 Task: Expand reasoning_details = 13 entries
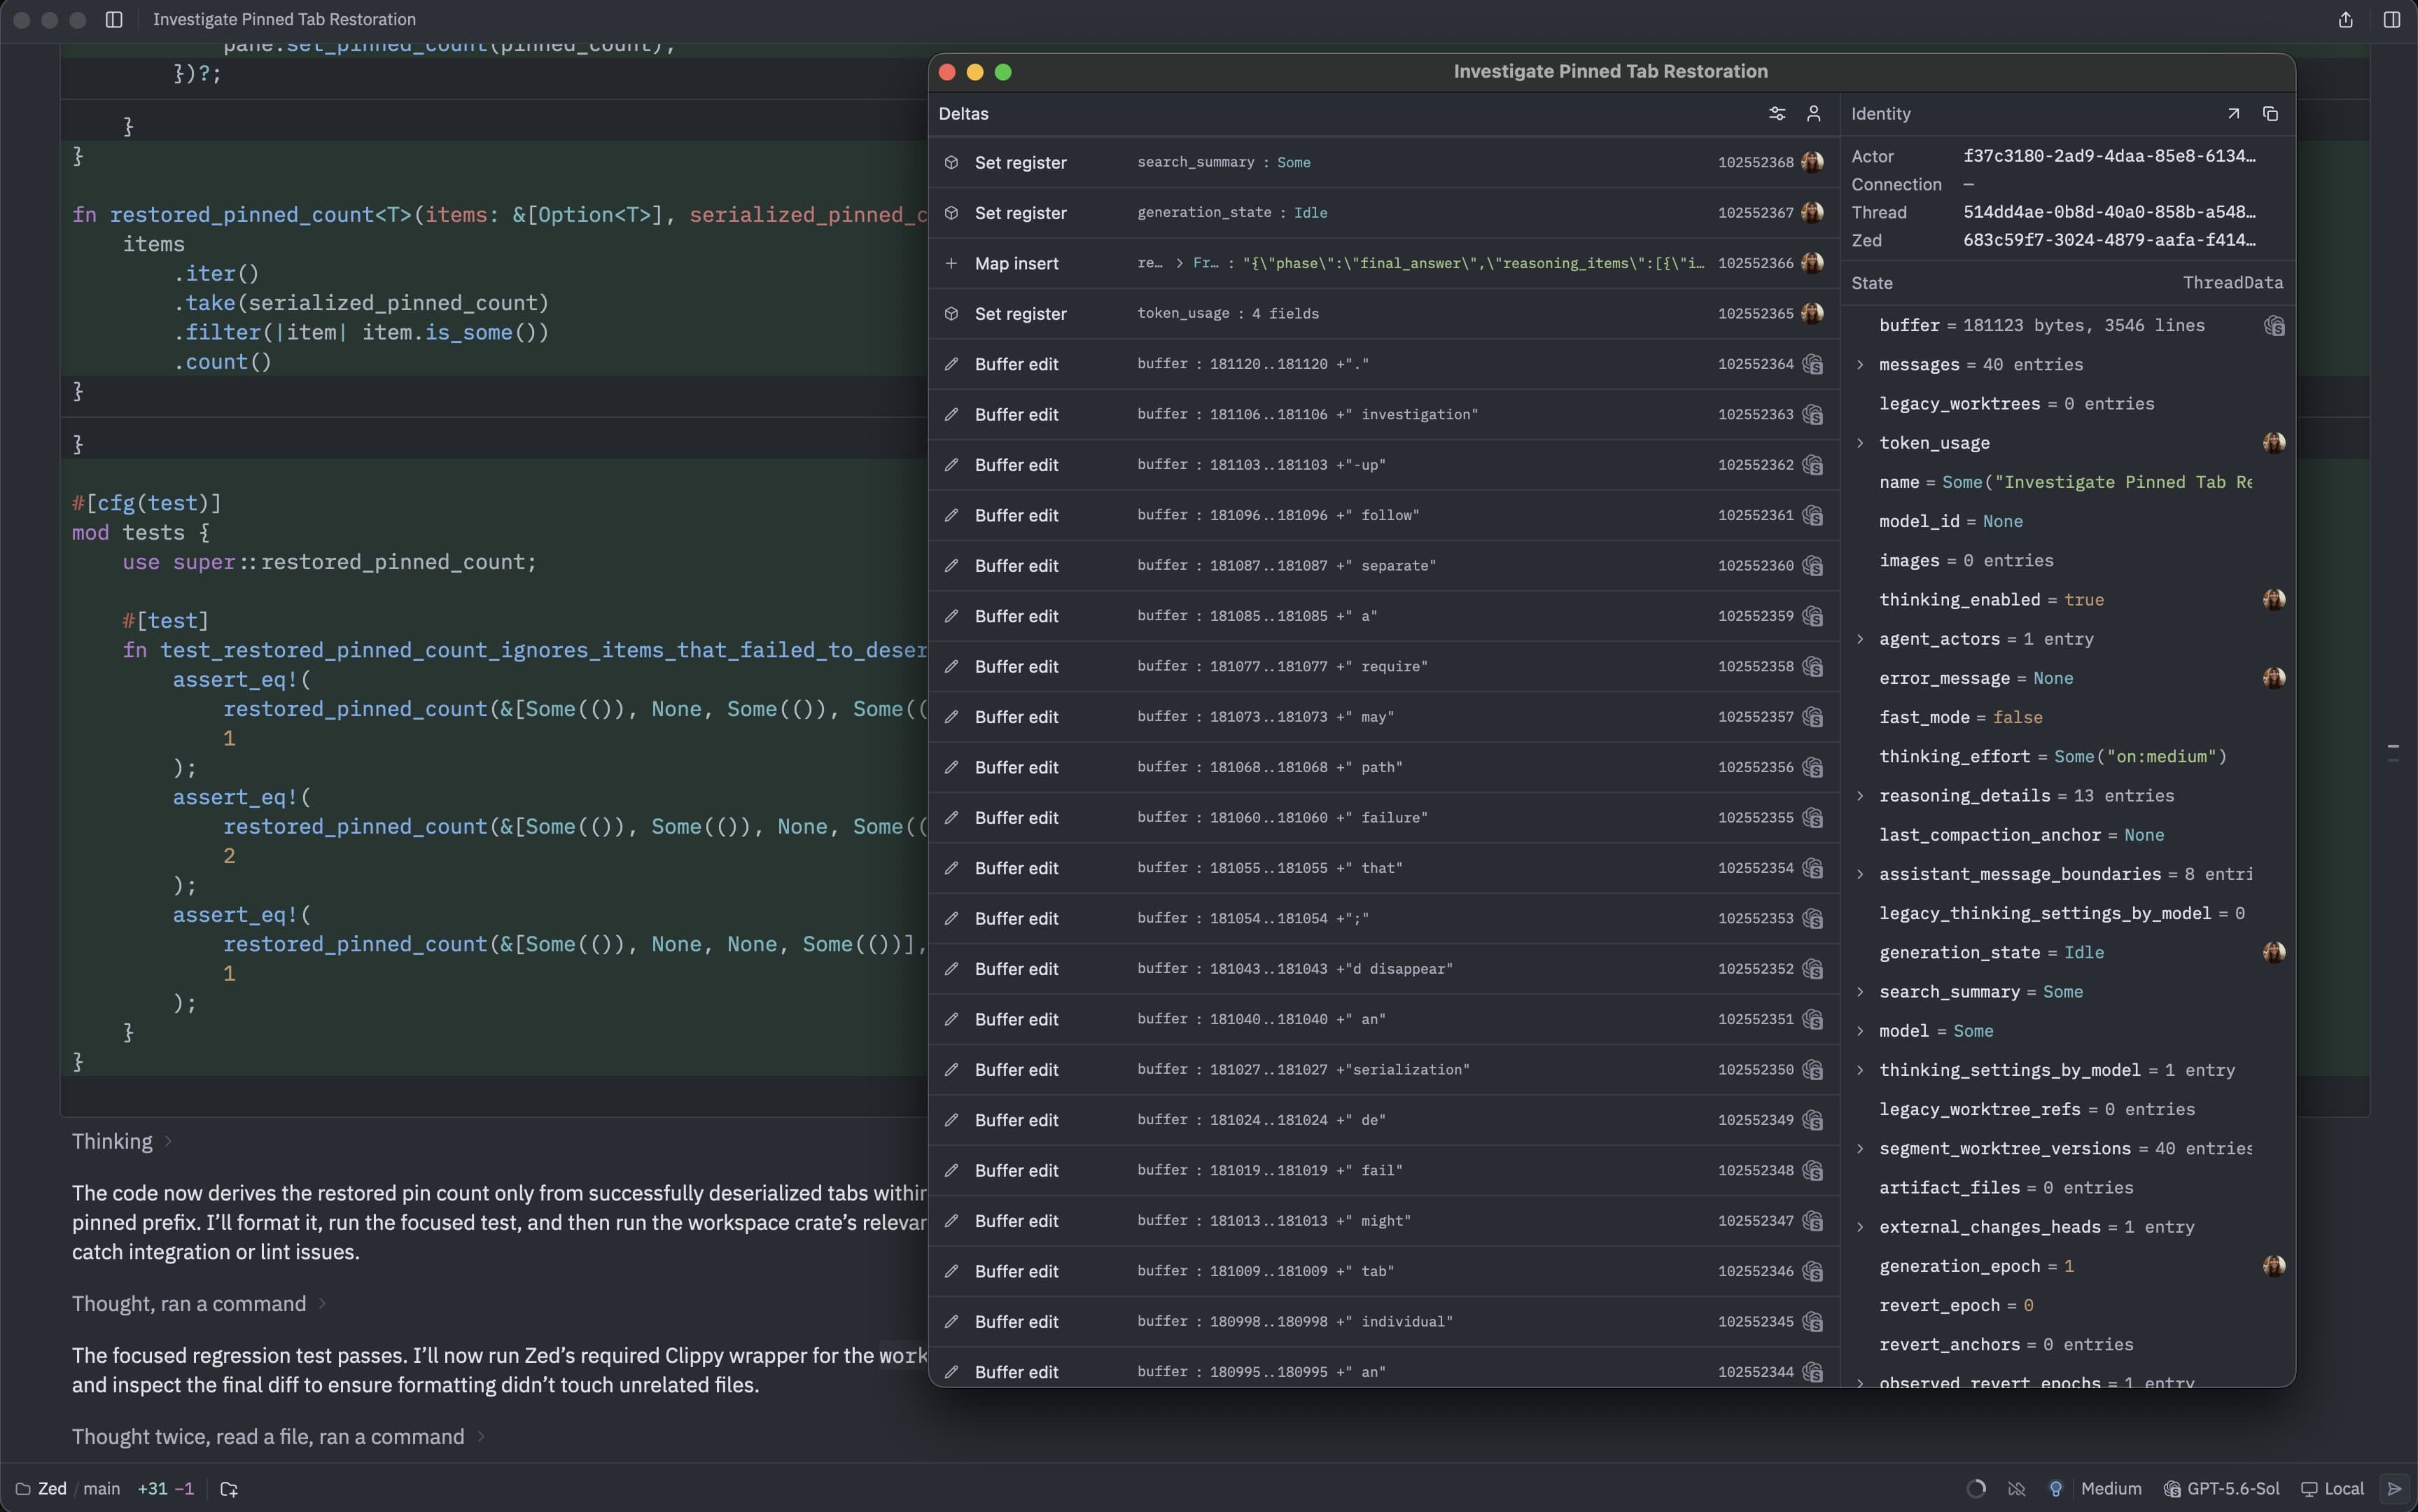pos(1860,796)
